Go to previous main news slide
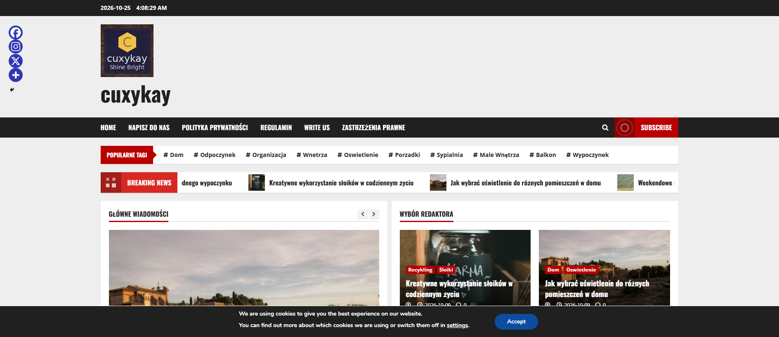Viewport: 779px width, 337px height. click(x=363, y=214)
